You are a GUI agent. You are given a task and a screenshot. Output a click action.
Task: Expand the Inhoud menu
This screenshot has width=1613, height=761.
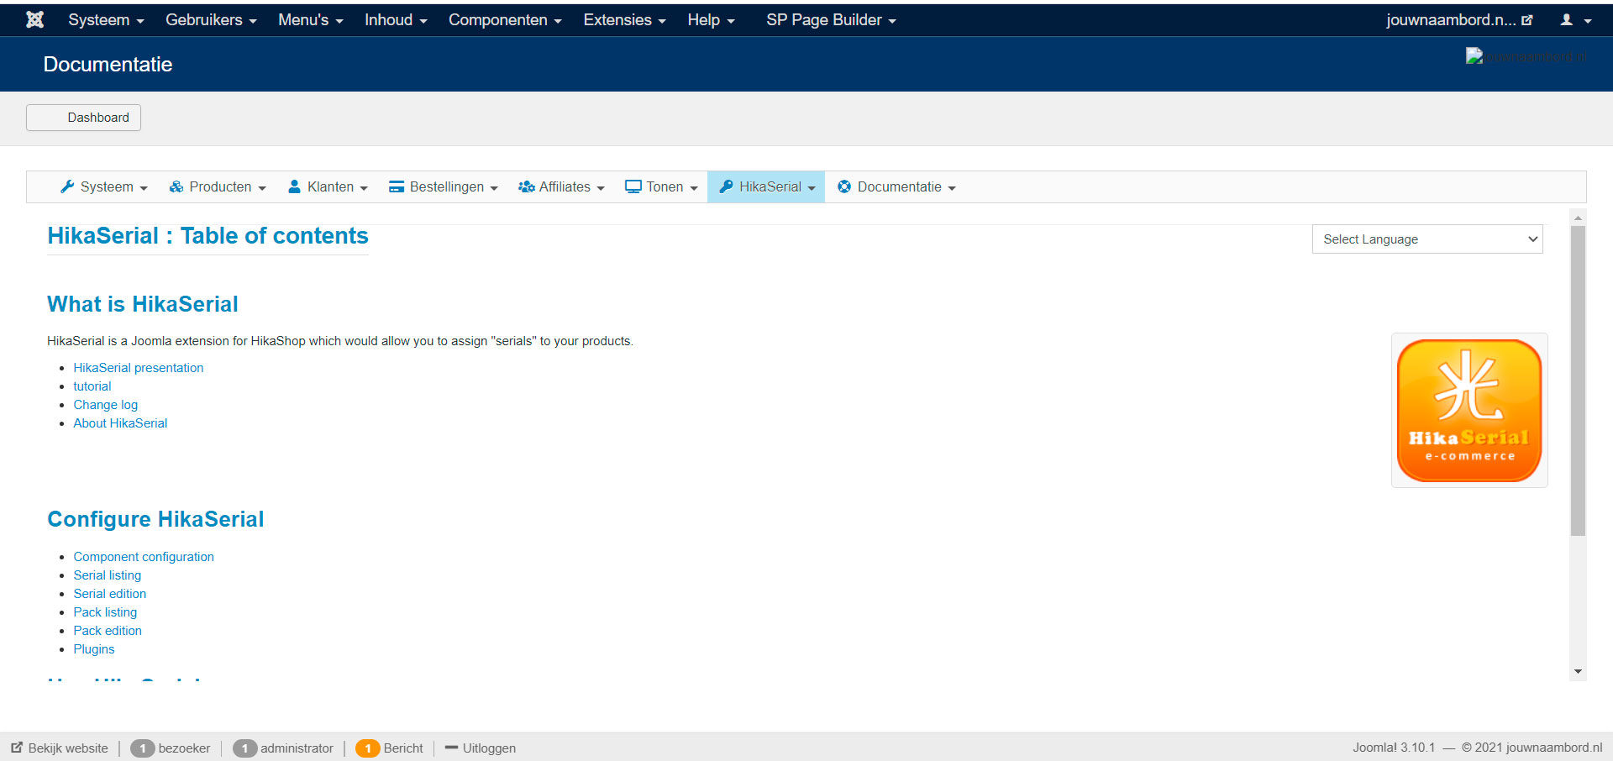coord(396,19)
